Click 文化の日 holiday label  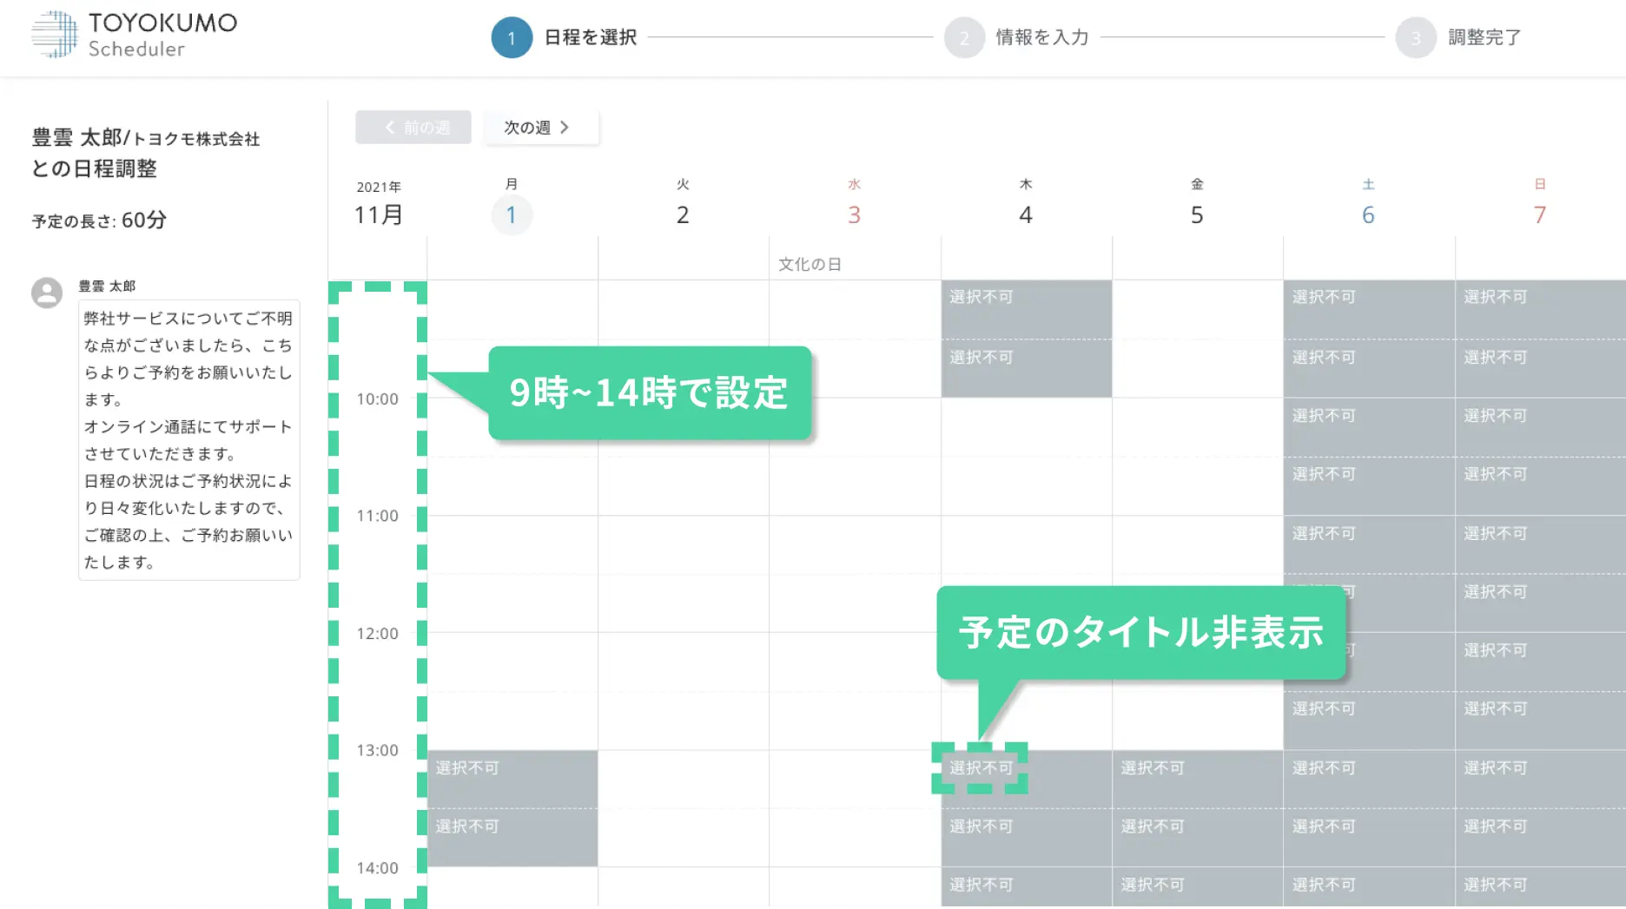[810, 264]
